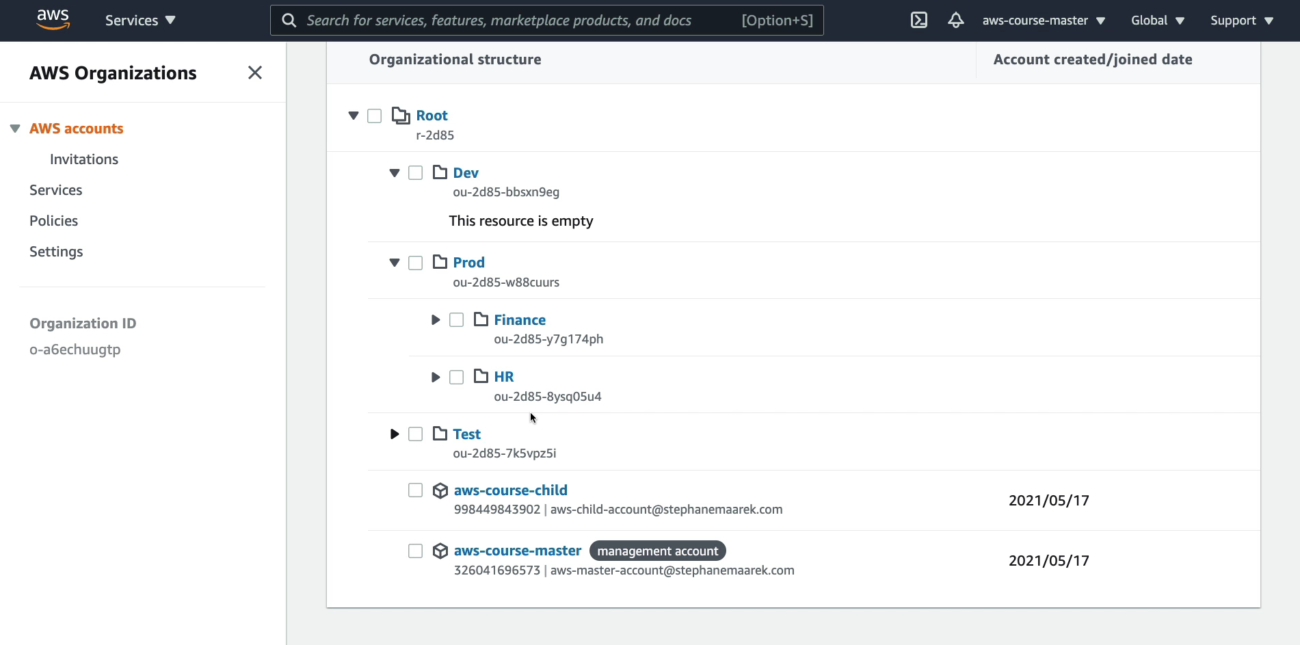
Task: Open the Services dropdown in top bar
Action: (x=140, y=21)
